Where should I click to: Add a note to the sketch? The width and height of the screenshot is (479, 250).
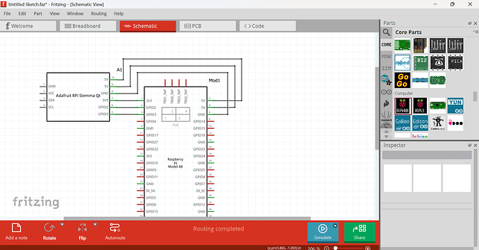pos(16,231)
